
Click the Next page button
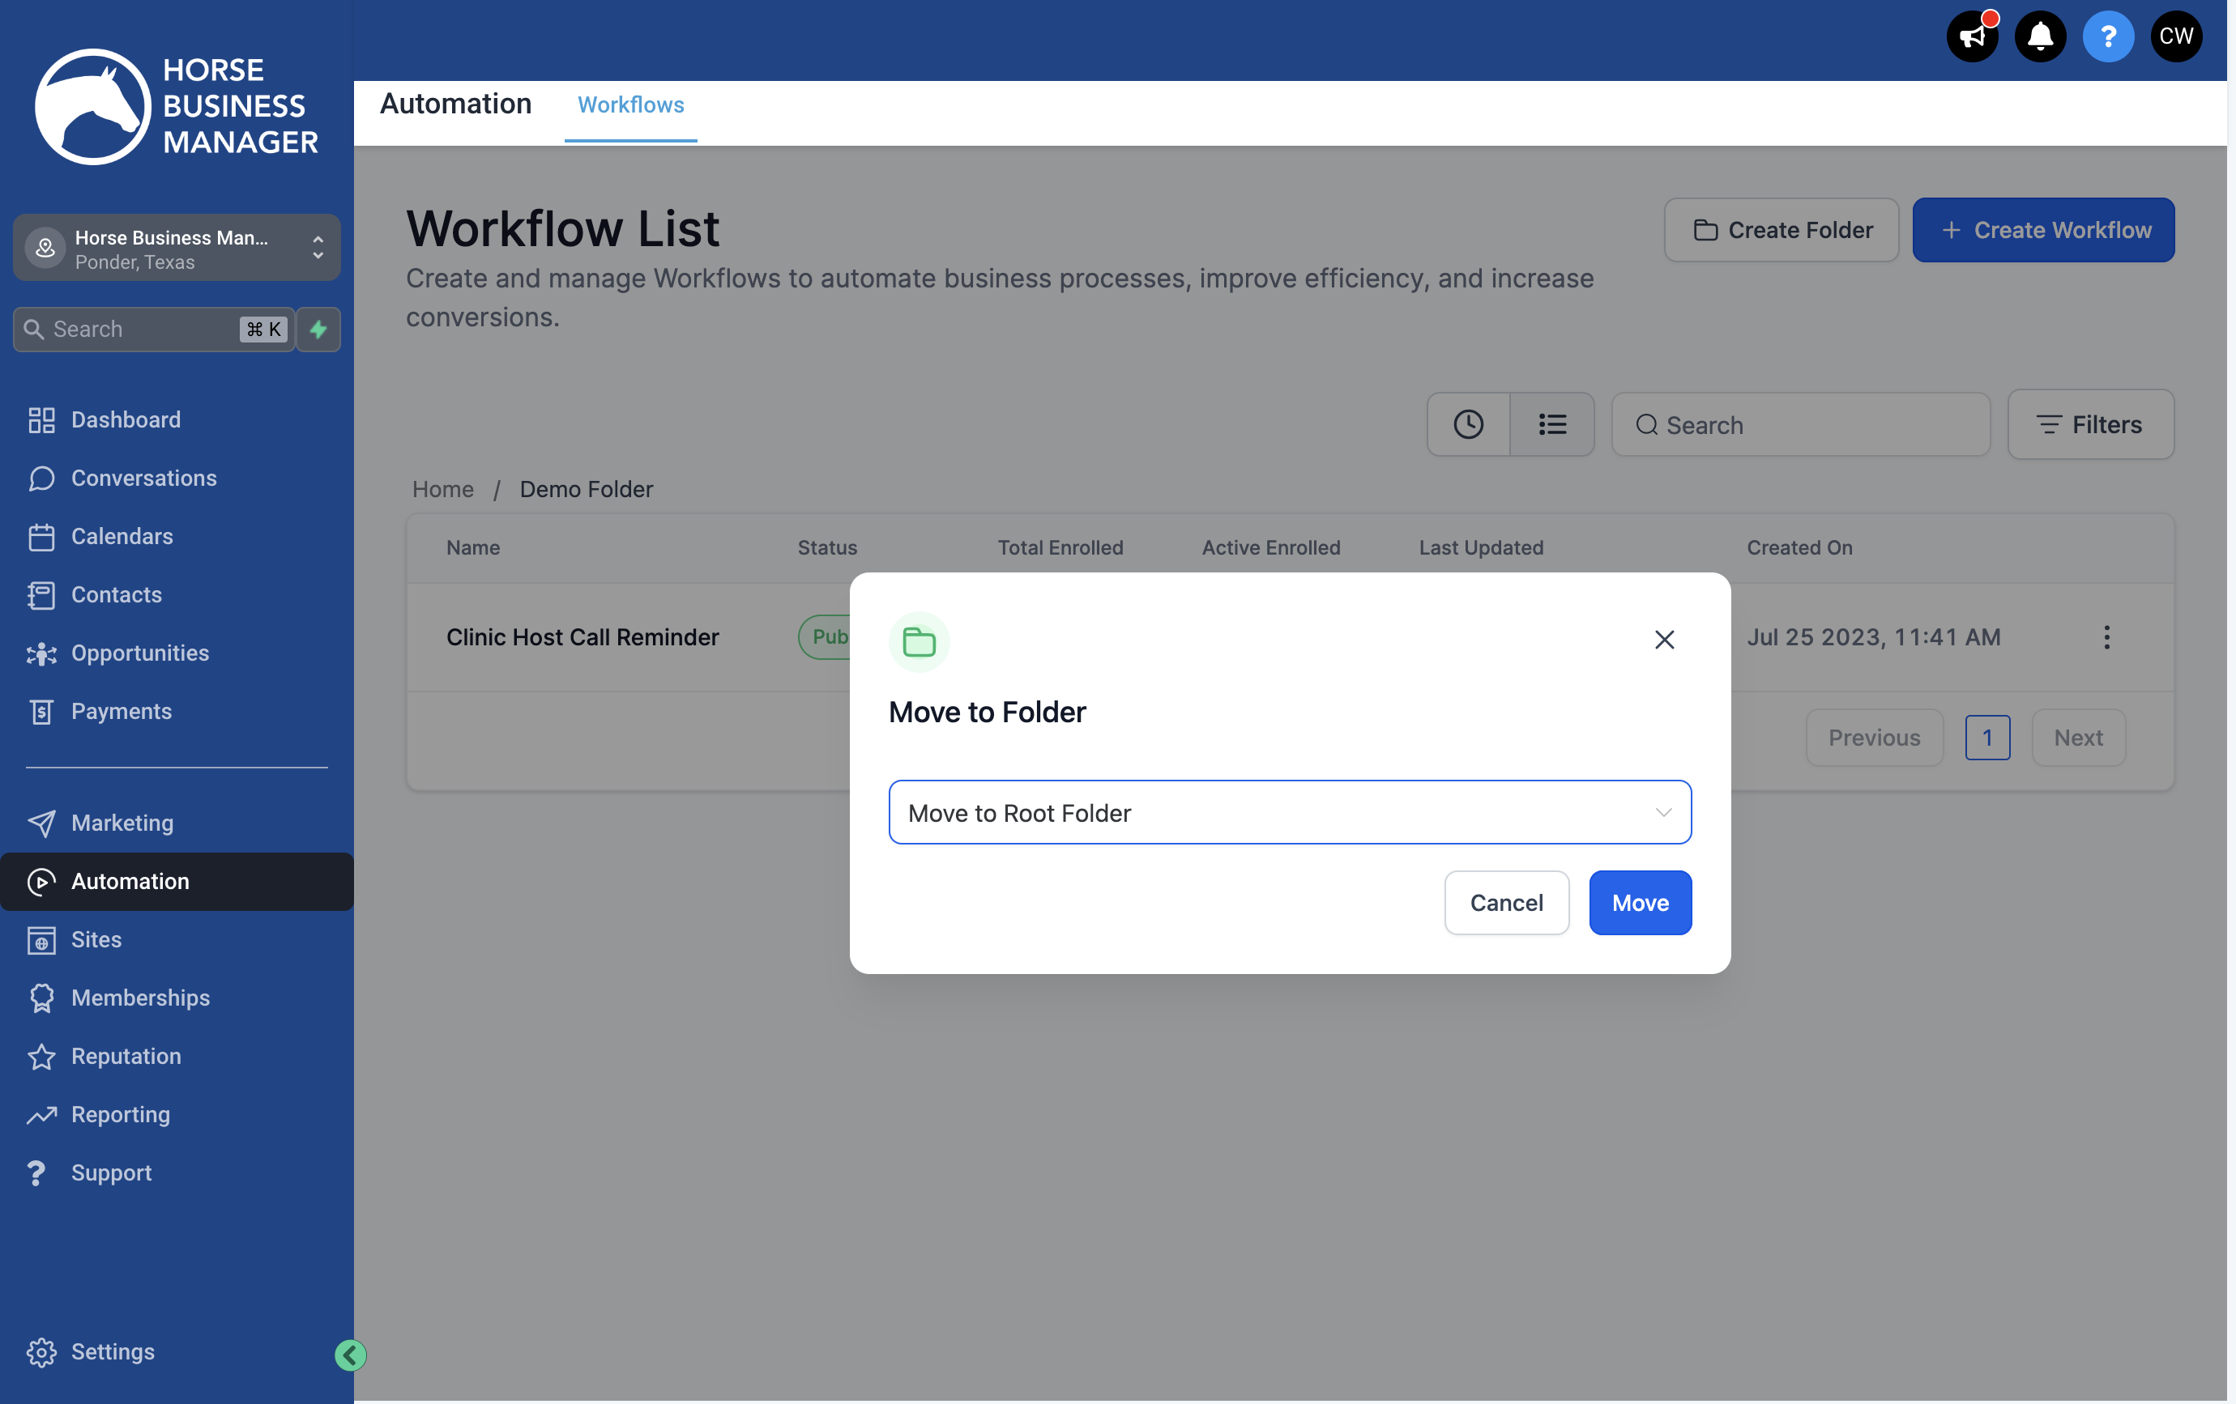point(2078,738)
